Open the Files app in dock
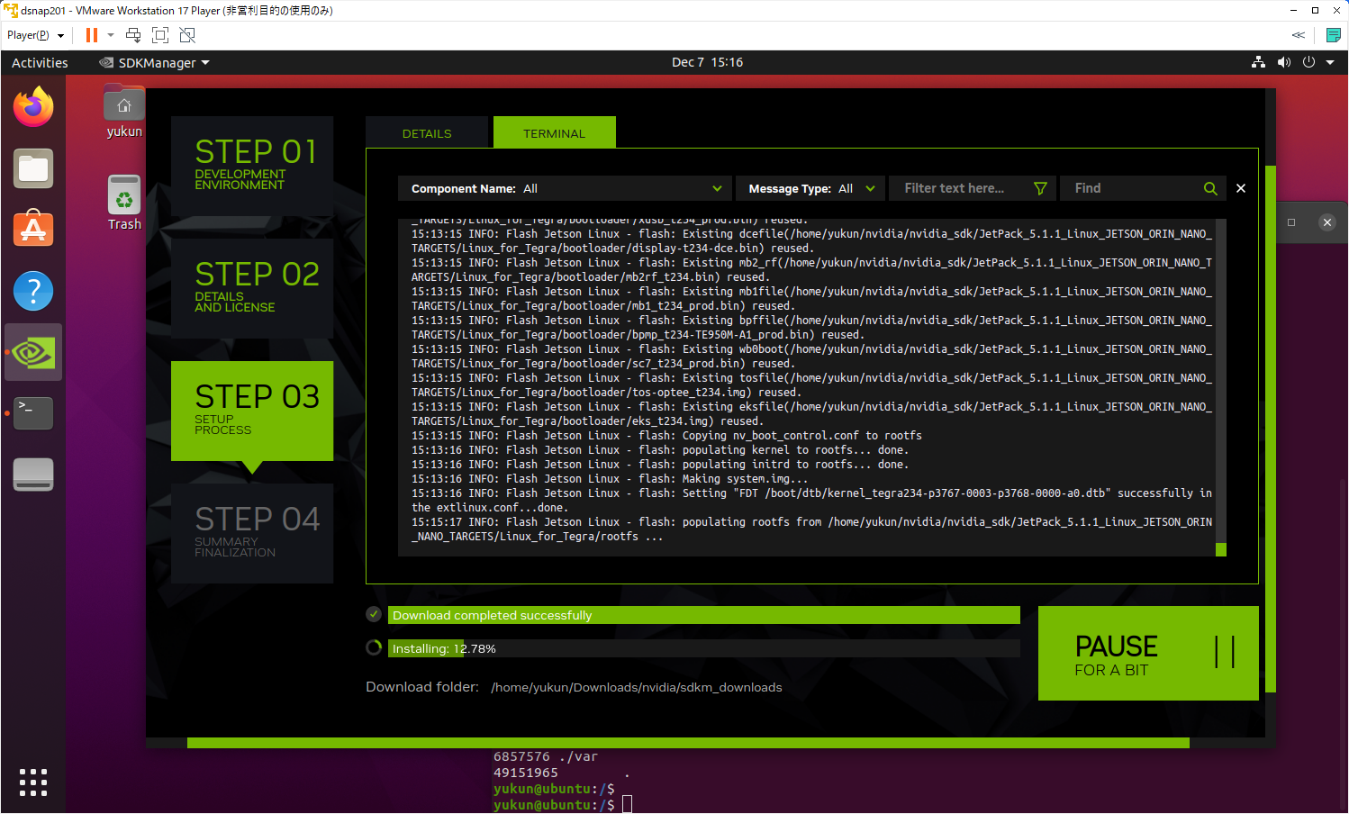Screen dimensions: 1349x814 coord(33,168)
